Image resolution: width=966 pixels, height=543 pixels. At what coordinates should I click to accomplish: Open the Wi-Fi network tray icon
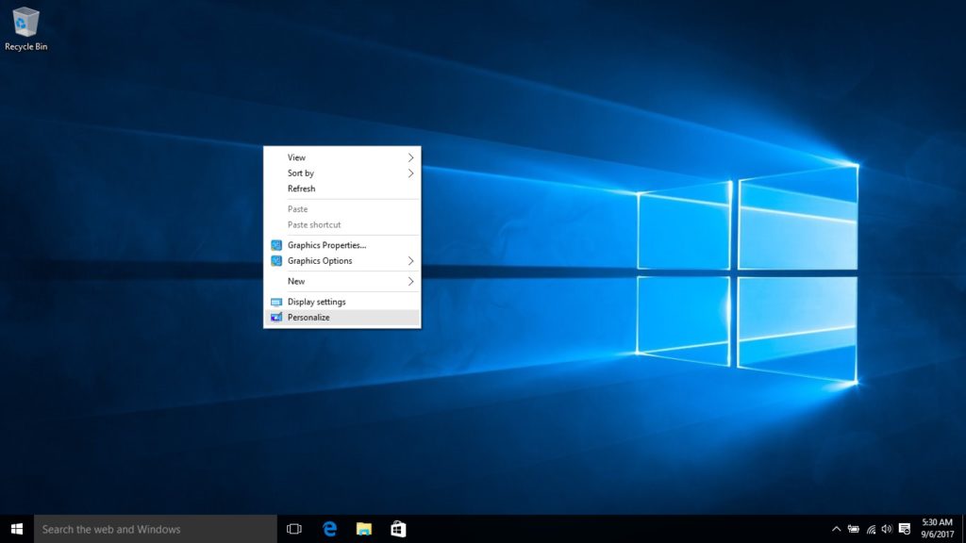pyautogui.click(x=871, y=529)
